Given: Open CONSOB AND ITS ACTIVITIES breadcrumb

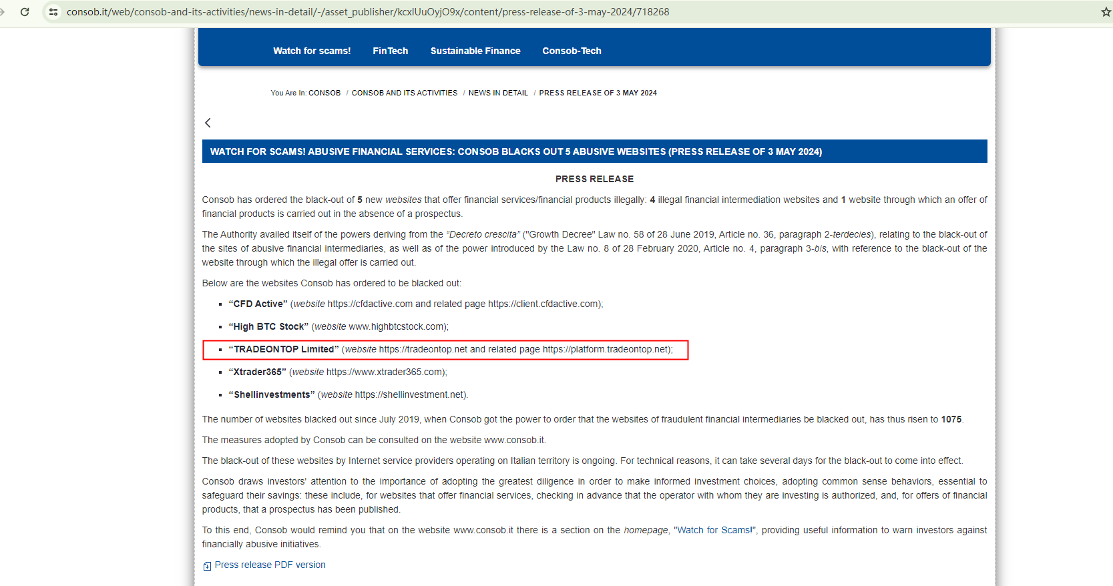Looking at the screenshot, I should click(405, 93).
